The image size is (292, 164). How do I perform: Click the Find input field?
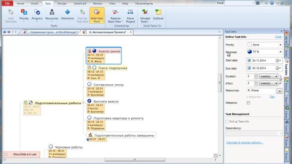pos(238,3)
